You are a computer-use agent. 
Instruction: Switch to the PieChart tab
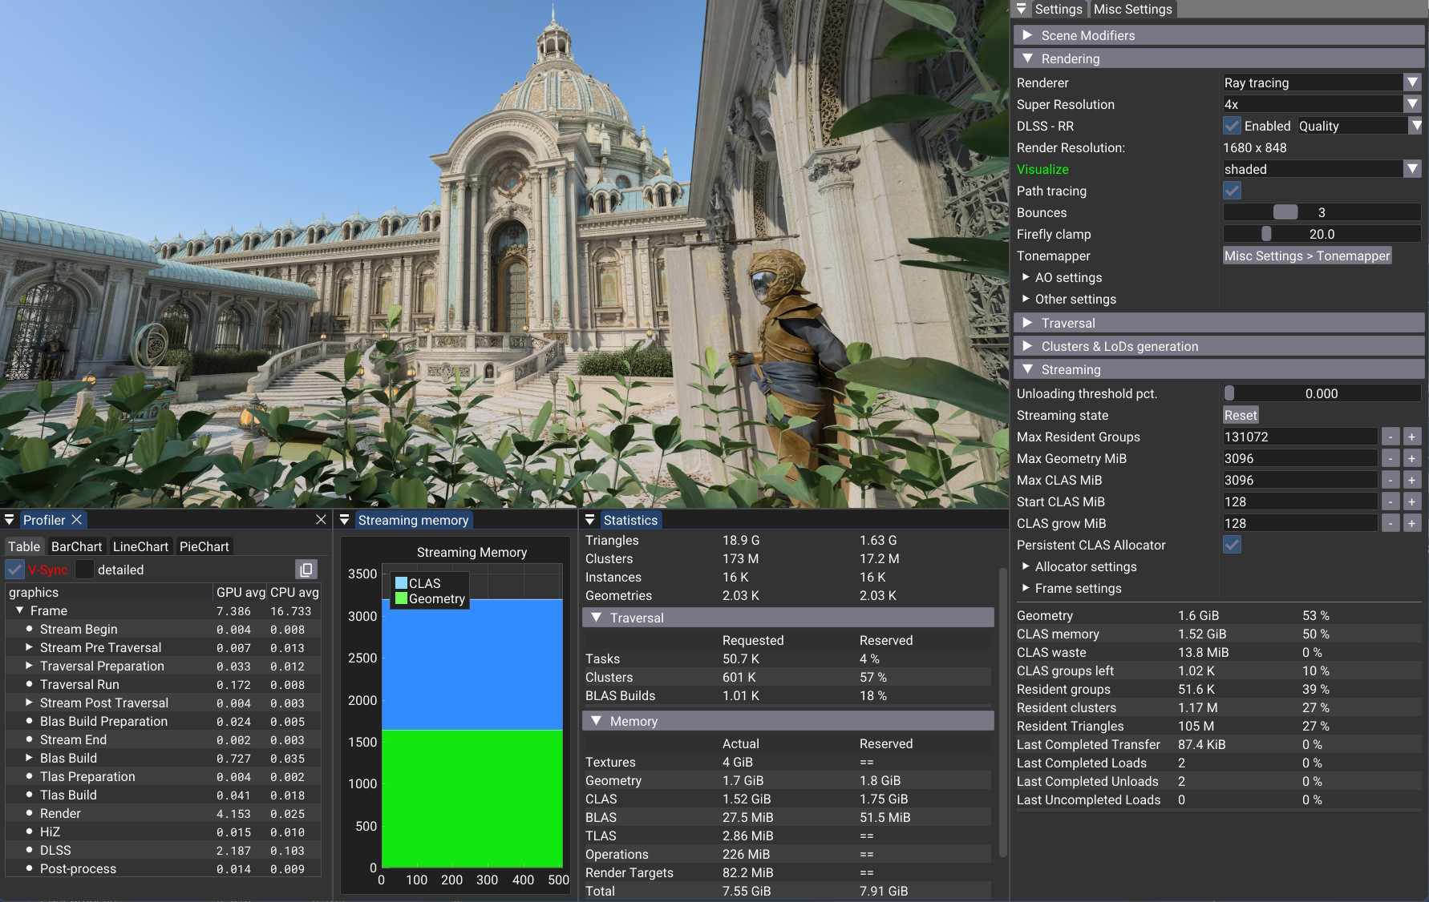204,546
